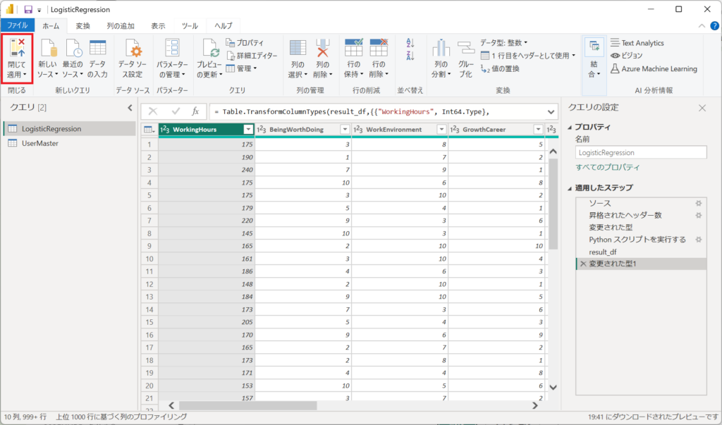
Task: Click the vertical scrollbar down arrow
Action: 553,387
